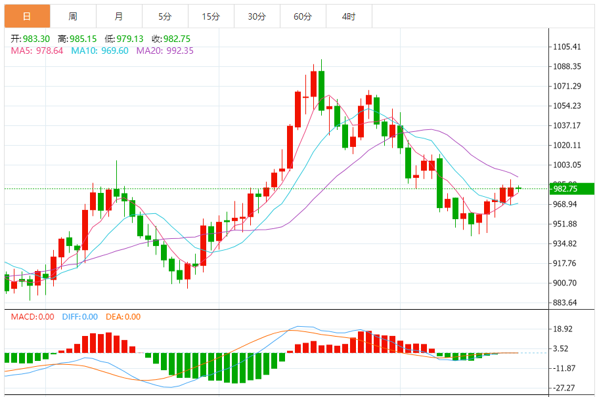The image size is (597, 397).
Task: Switch to the 周 weekly tab
Action: click(73, 16)
